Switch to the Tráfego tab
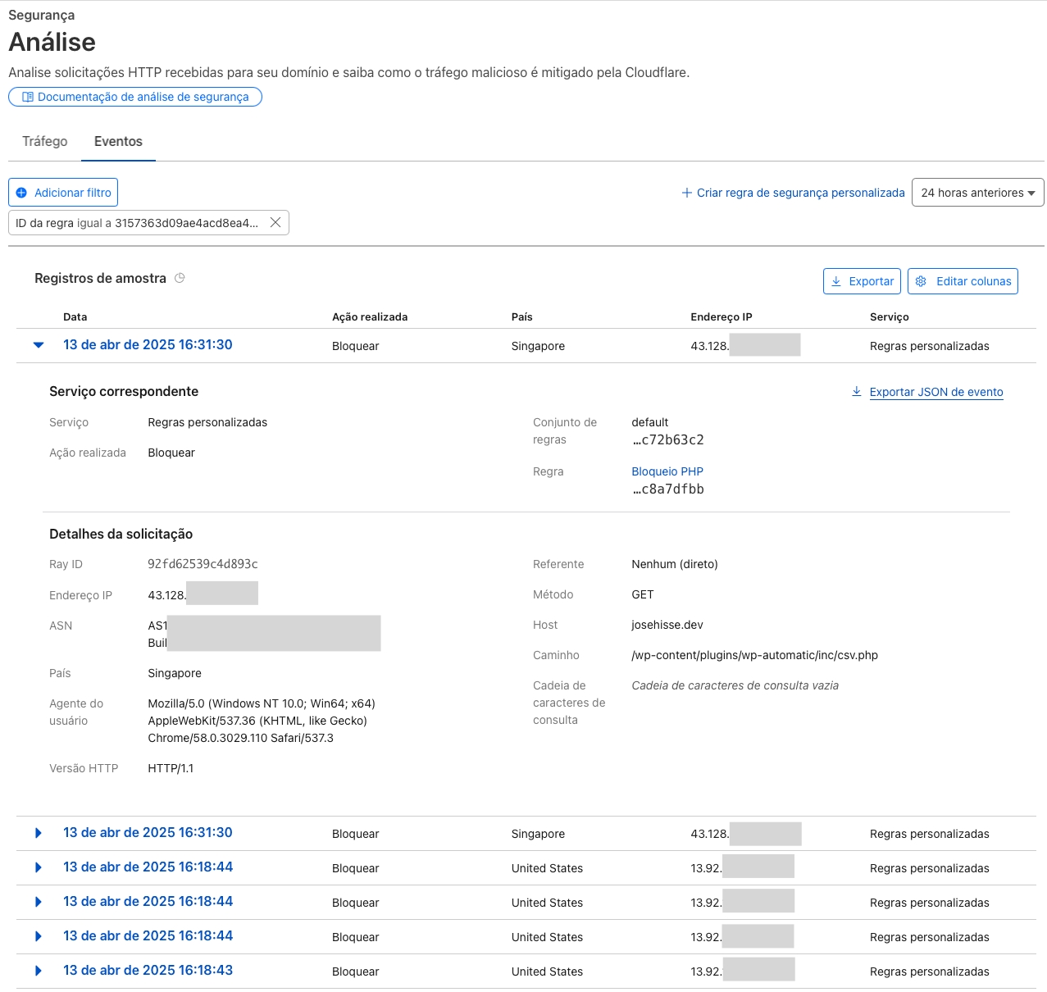Screen dimensions: 1047x992 [x=45, y=141]
